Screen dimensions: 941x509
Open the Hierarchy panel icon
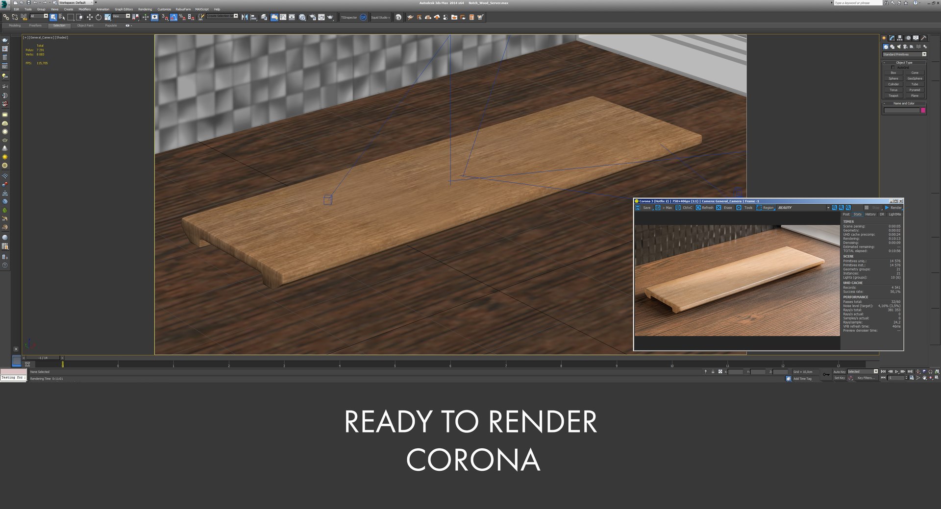900,38
